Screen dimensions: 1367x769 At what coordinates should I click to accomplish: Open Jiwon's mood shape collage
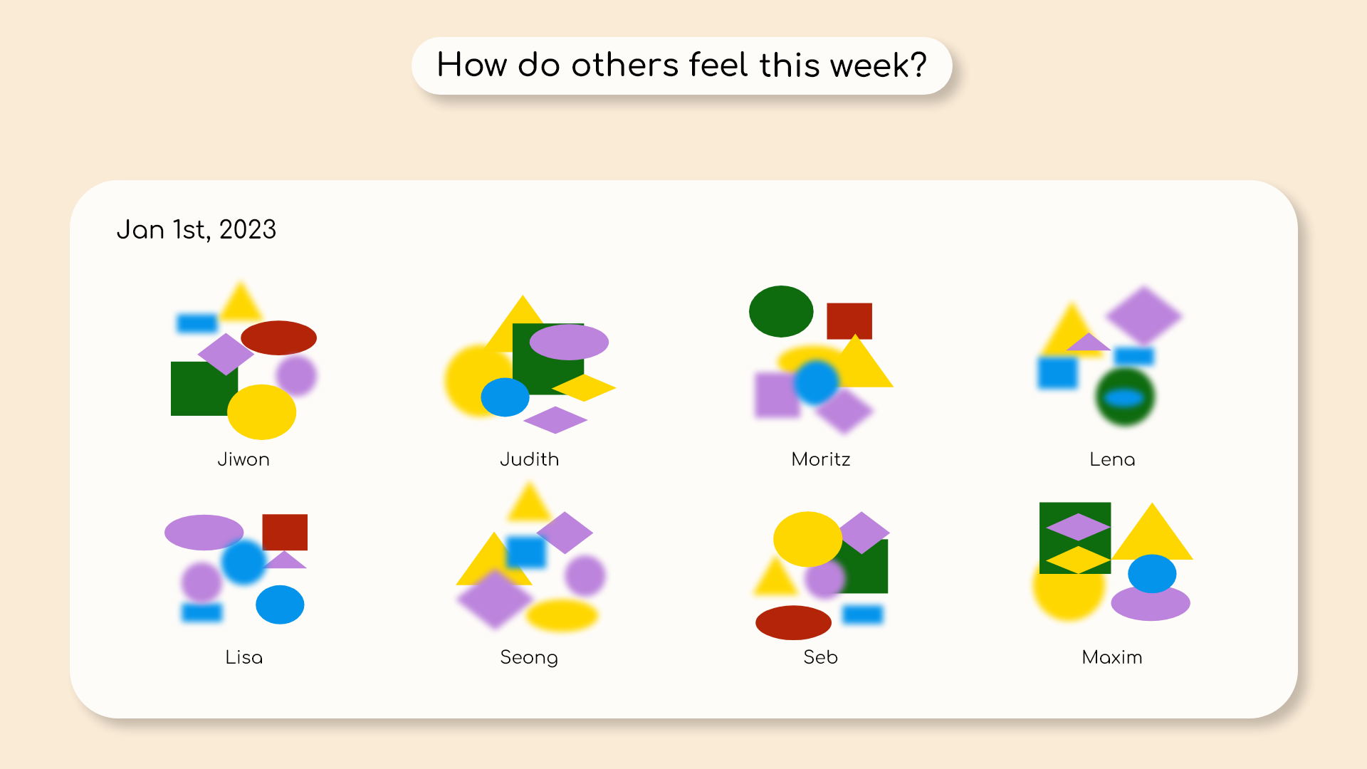(x=244, y=360)
